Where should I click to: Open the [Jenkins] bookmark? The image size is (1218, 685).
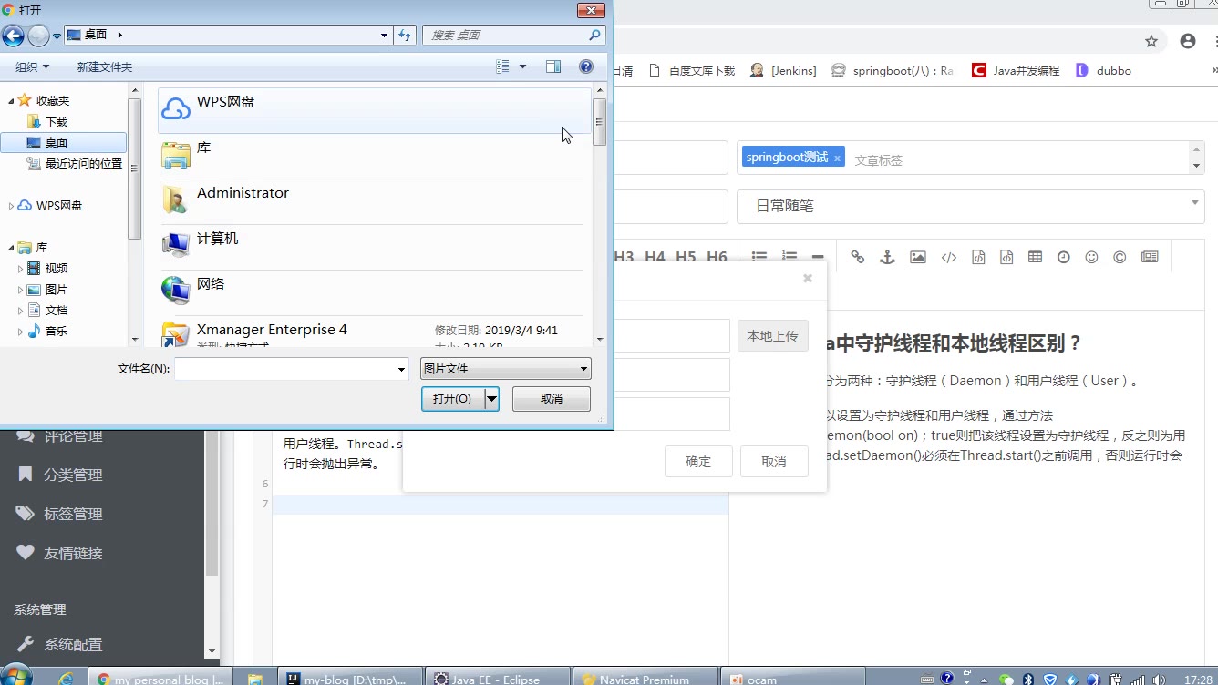(x=783, y=70)
